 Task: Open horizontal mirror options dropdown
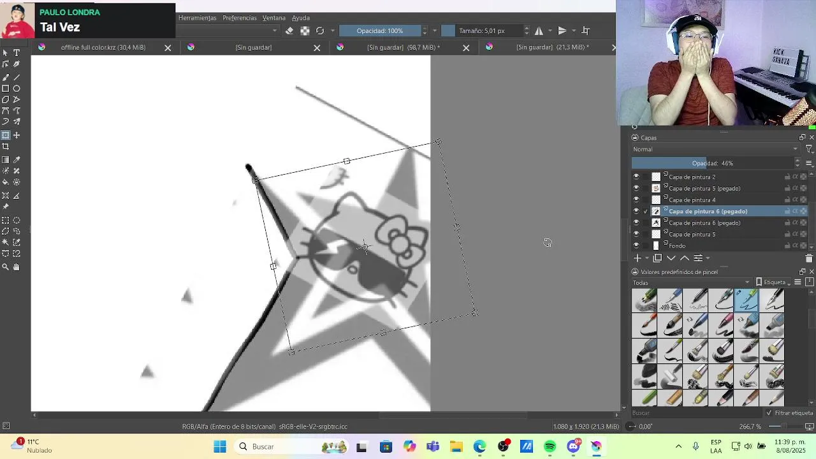(x=550, y=31)
